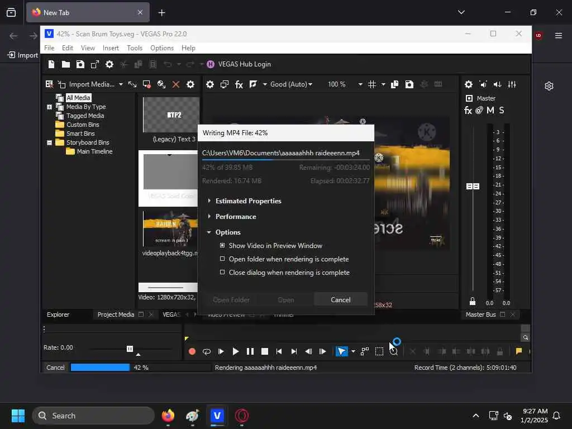
Task: Click the Get Media from Web icon
Action: pyautogui.click(x=161, y=85)
